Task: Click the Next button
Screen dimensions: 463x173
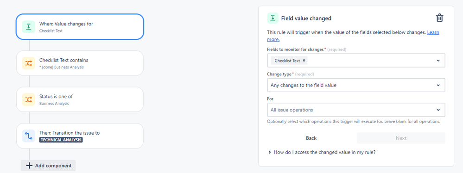Action: [x=401, y=138]
